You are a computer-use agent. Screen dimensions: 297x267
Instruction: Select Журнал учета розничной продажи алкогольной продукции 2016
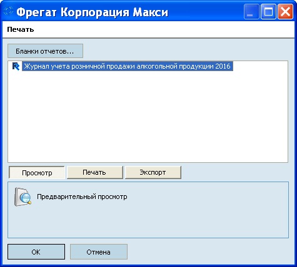(128, 66)
